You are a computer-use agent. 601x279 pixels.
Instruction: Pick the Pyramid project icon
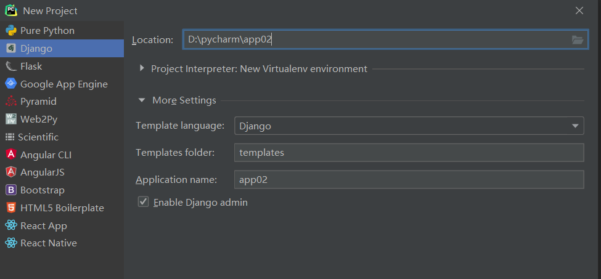tap(11, 102)
